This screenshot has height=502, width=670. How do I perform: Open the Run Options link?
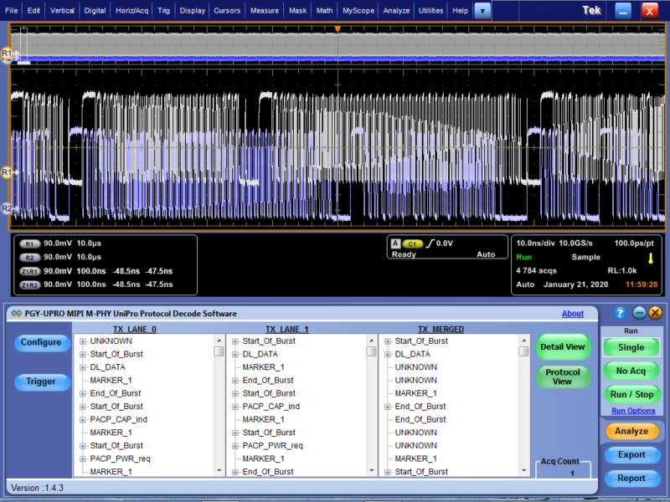click(631, 410)
